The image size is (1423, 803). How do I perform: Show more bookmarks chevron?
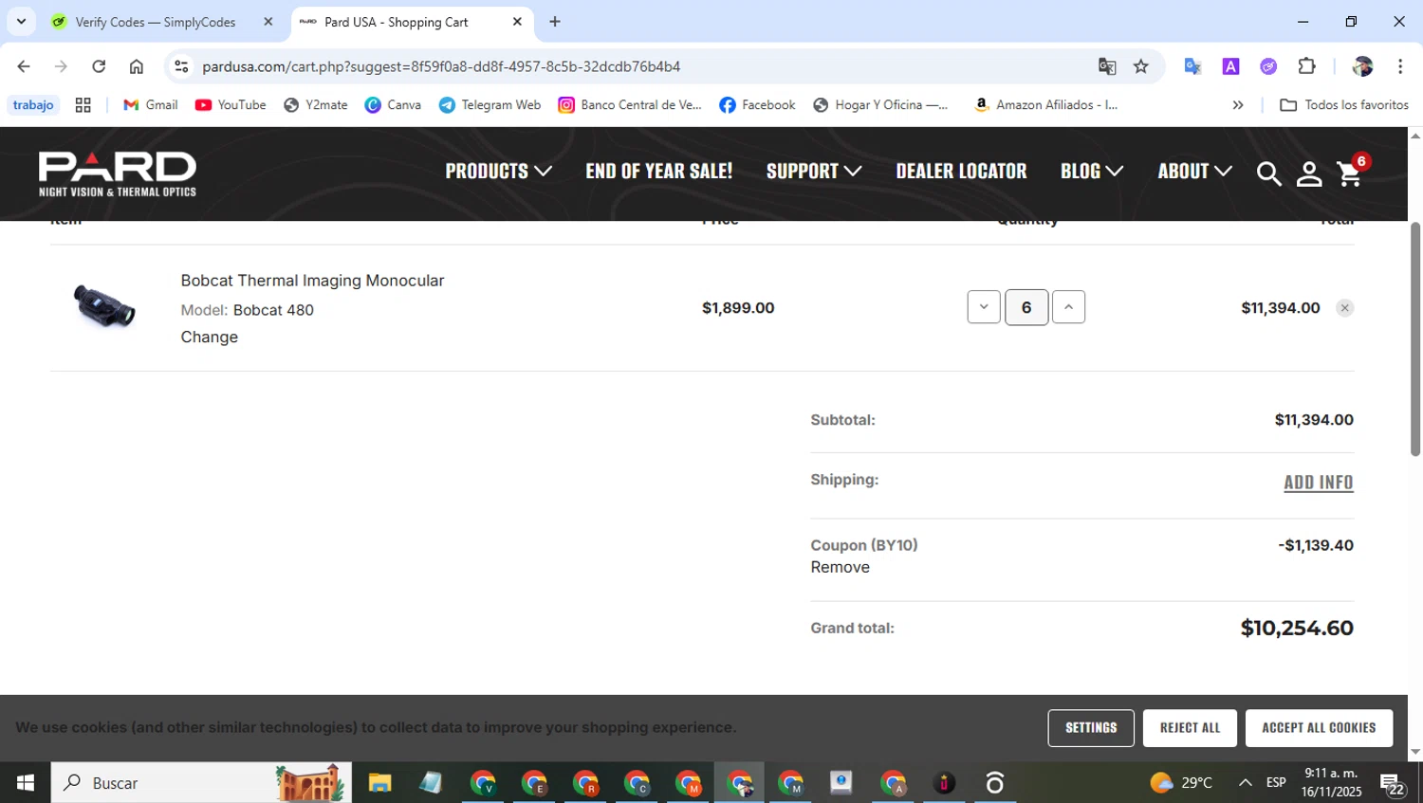(1238, 105)
